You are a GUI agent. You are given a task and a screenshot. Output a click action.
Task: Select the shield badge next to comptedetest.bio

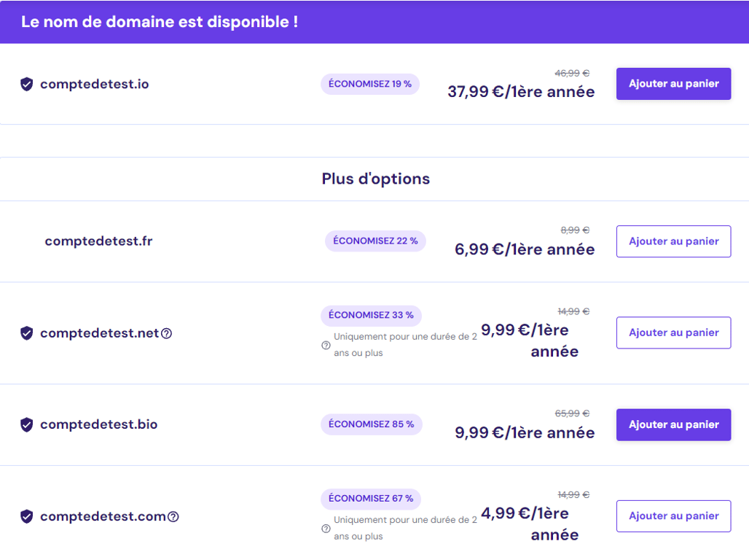click(x=26, y=424)
